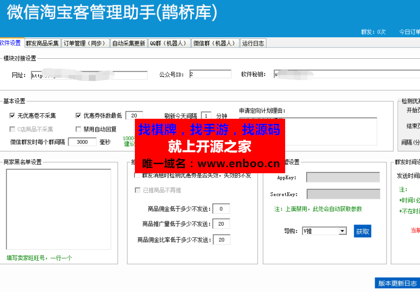Viewport: 420px width, 292px height.
Task: Click the 刷新今天间隔 minutes field
Action: click(x=206, y=116)
